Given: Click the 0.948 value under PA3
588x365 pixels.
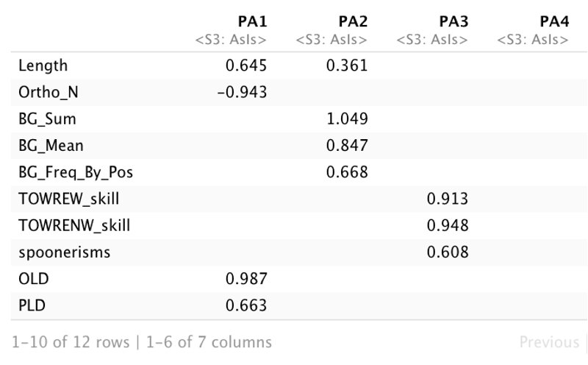Looking at the screenshot, I should coord(448,225).
